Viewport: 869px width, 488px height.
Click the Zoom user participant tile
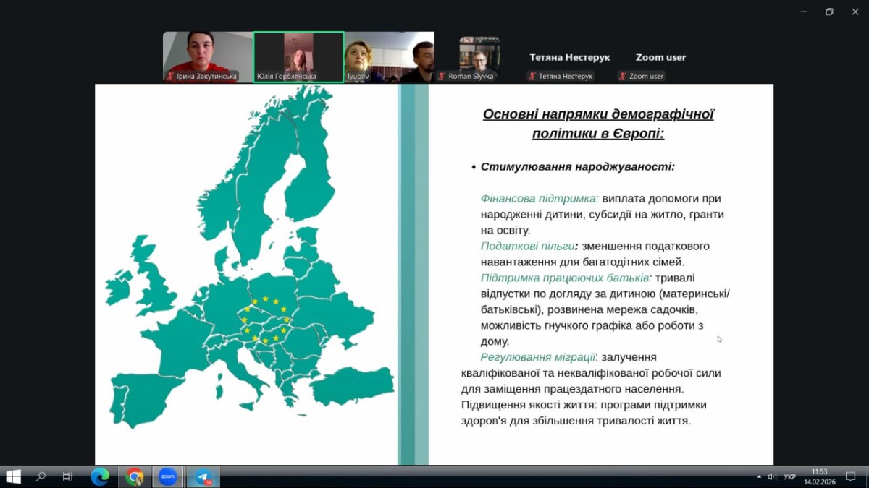tap(660, 58)
